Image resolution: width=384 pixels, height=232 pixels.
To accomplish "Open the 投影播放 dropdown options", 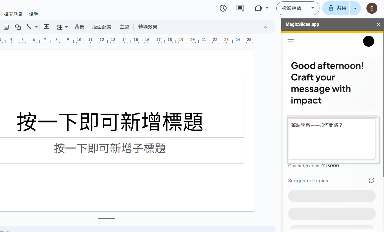I will point(313,8).
